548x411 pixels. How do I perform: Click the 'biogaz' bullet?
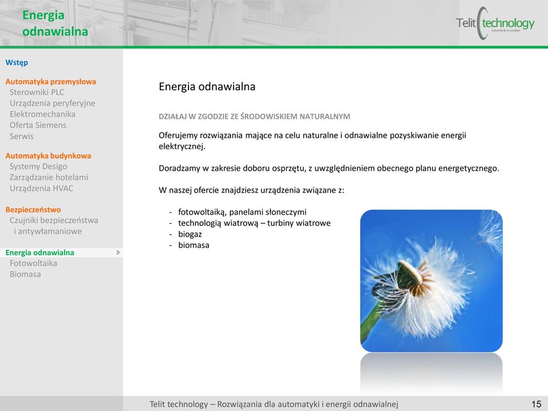[190, 235]
